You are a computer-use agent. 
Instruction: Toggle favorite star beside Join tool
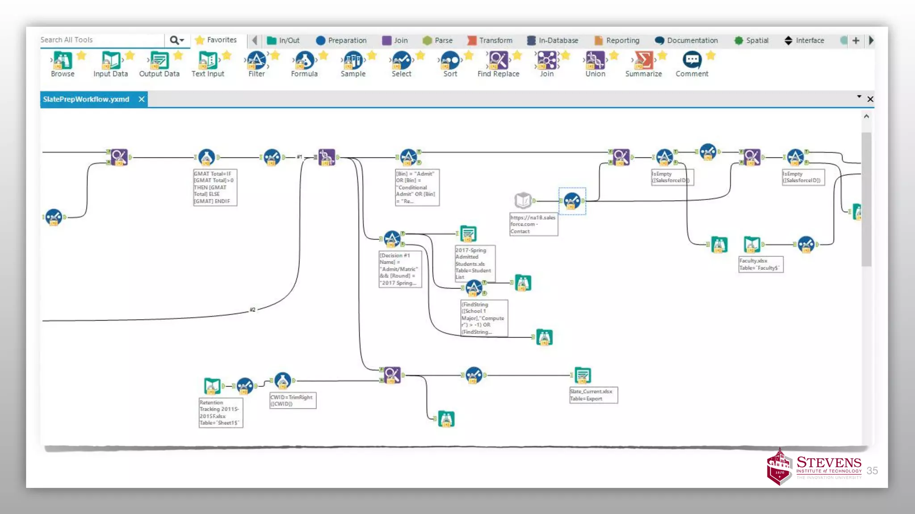pyautogui.click(x=566, y=55)
